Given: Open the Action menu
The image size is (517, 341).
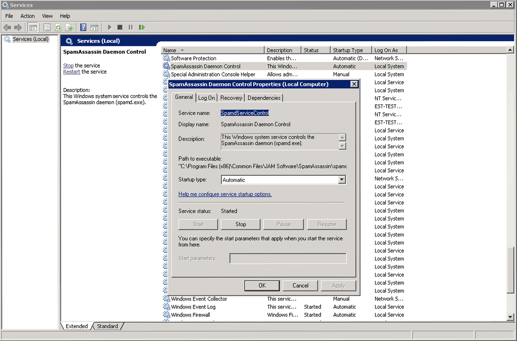Looking at the screenshot, I should [27, 16].
